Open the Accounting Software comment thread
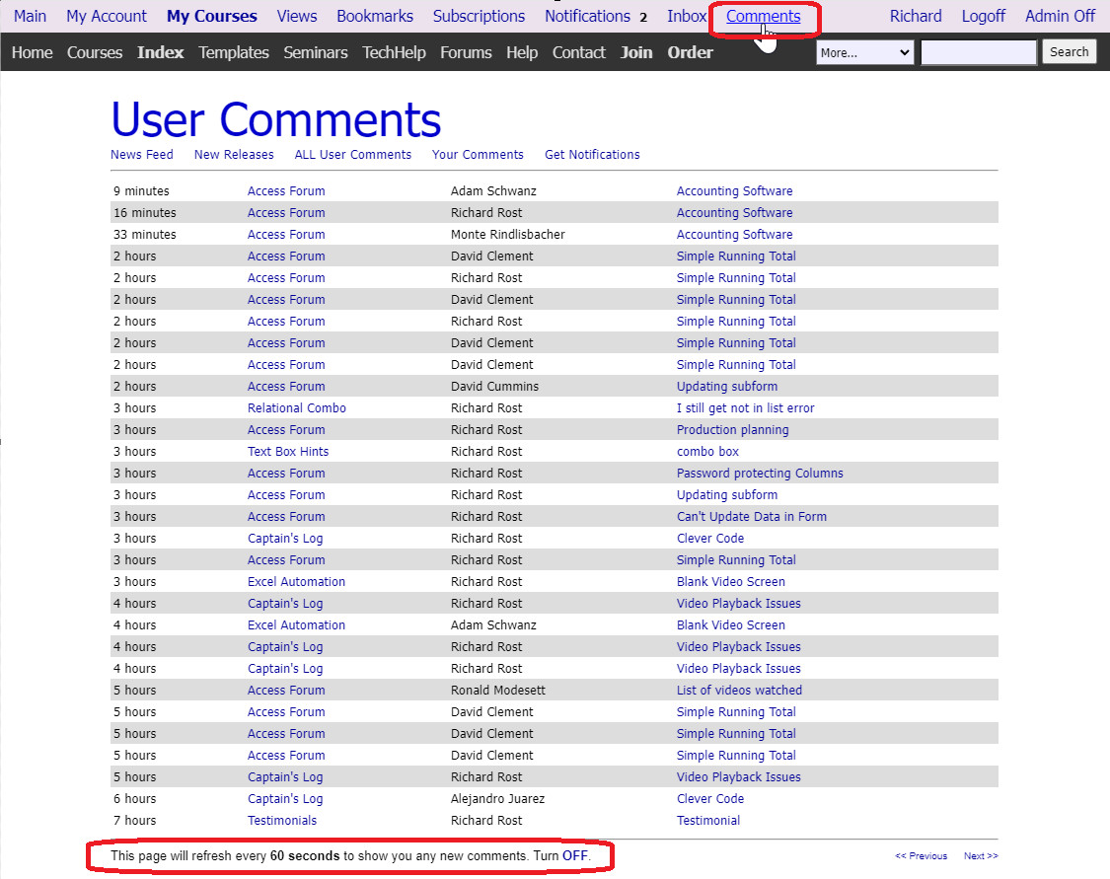 coord(734,190)
